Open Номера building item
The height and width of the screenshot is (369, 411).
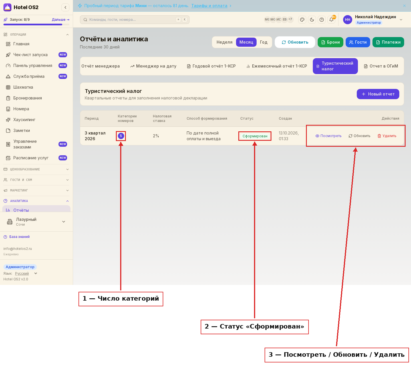(x=37, y=109)
